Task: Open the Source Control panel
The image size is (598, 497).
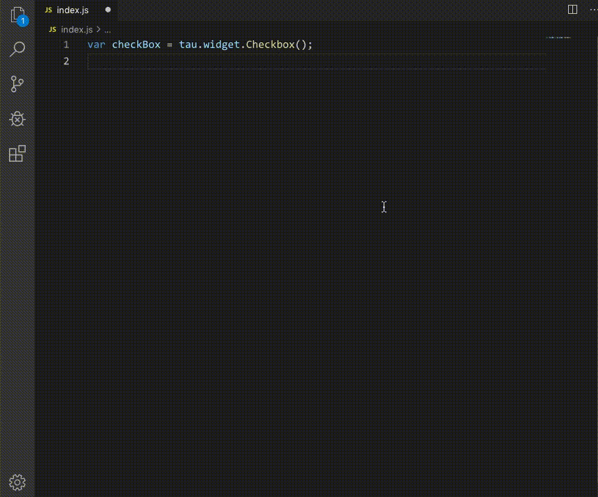Action: point(17,84)
